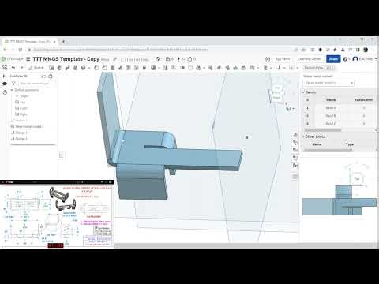The image size is (379, 284).
Task: Click the Sweep tool icon
Action: pos(67,68)
